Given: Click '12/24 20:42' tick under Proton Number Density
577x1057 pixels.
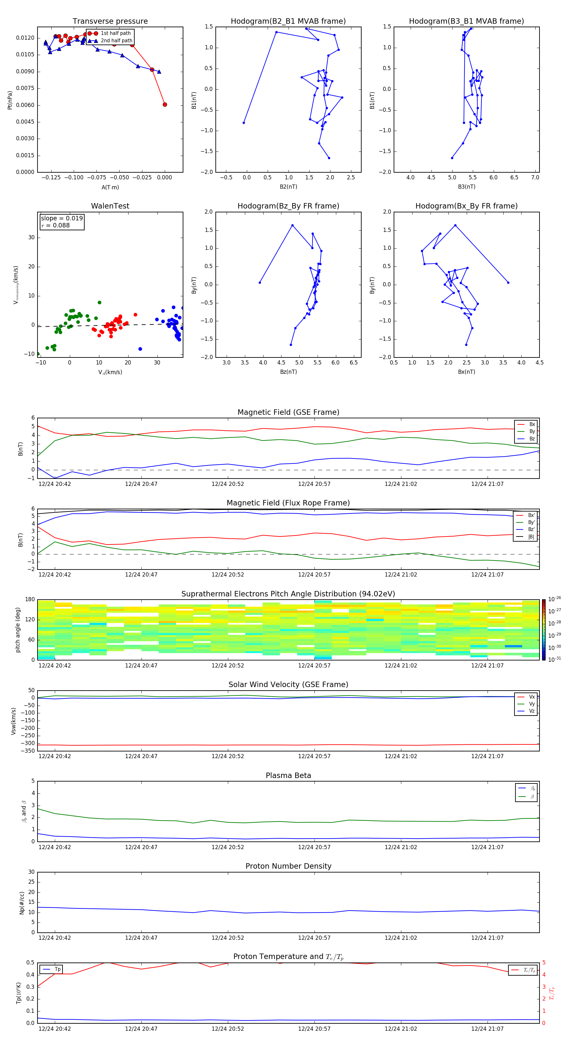Looking at the screenshot, I should [54, 938].
